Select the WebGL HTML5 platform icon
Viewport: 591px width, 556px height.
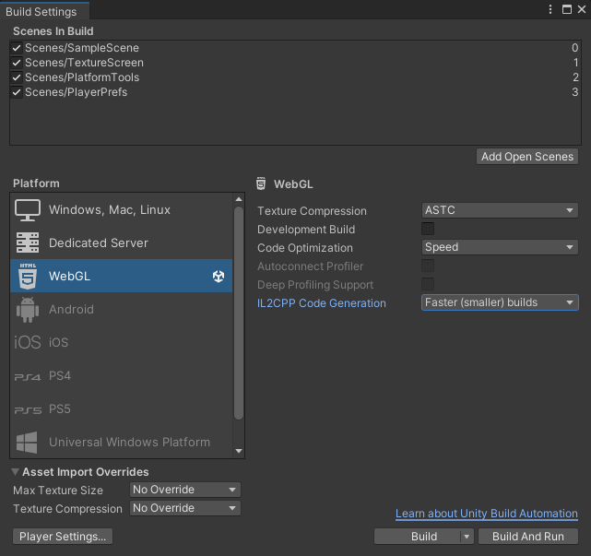(x=28, y=277)
